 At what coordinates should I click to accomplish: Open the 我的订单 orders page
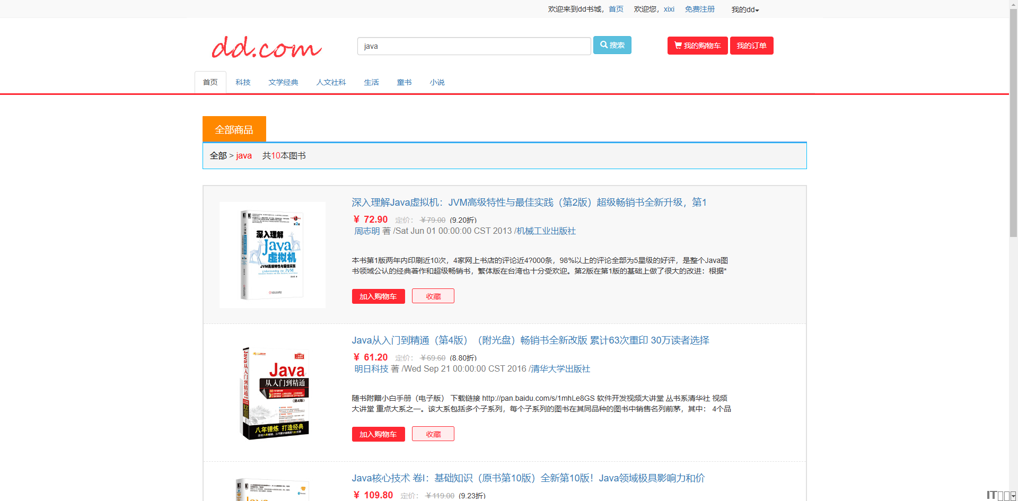(751, 46)
